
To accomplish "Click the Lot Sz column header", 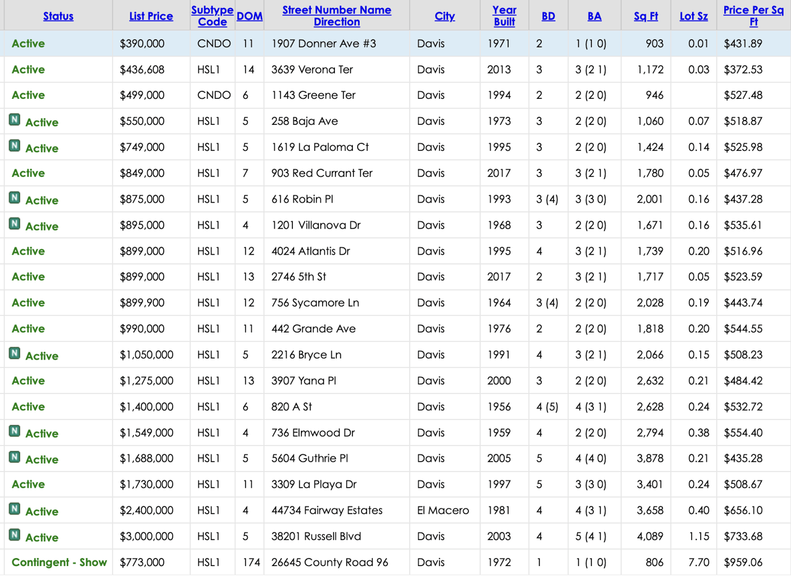I will (x=693, y=16).
